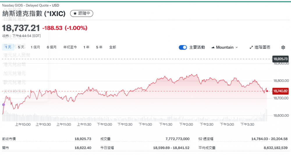The height and width of the screenshot is (155, 291).
Task: Expand the Mountain chart style dropdown
Action: coord(225,47)
